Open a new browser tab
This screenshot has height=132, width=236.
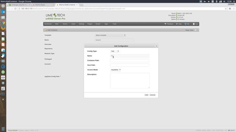(x=81, y=5)
